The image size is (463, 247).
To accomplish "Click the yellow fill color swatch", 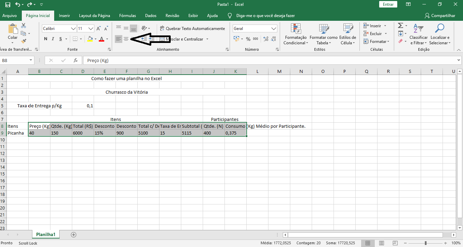I will click(x=90, y=39).
